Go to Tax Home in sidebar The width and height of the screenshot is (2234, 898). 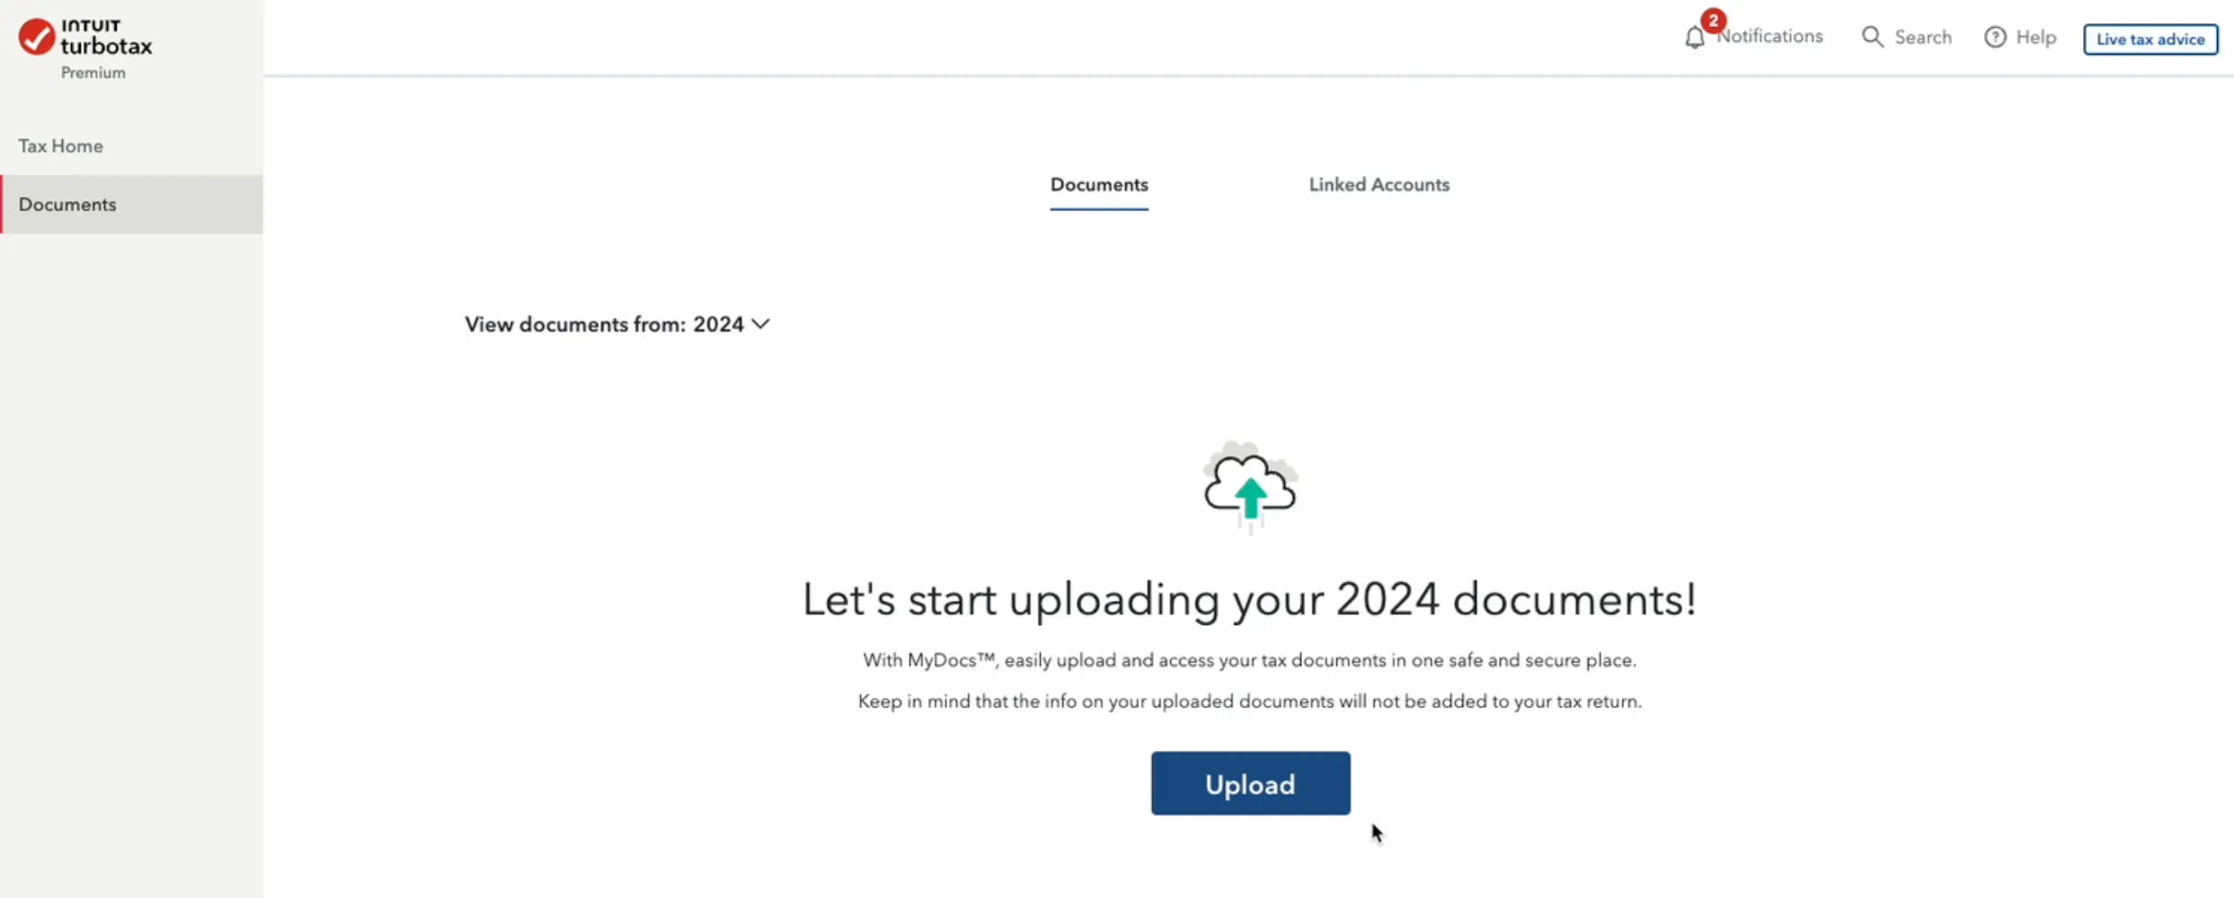coord(60,145)
